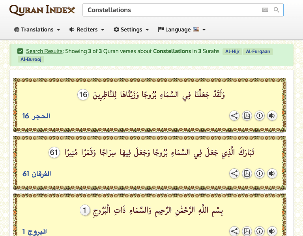Expand the Settings dropdown
The image size is (303, 236).
(131, 29)
